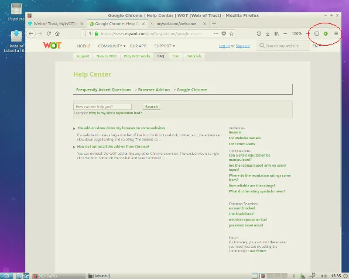This screenshot has width=349, height=279.
Task: Open the EN language dropdown
Action: coord(317,46)
